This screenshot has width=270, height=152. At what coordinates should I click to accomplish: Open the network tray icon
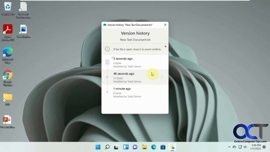pyautogui.click(x=240, y=147)
